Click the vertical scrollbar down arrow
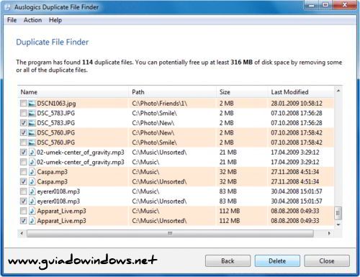This screenshot has height=277, width=360. pyautogui.click(x=338, y=224)
